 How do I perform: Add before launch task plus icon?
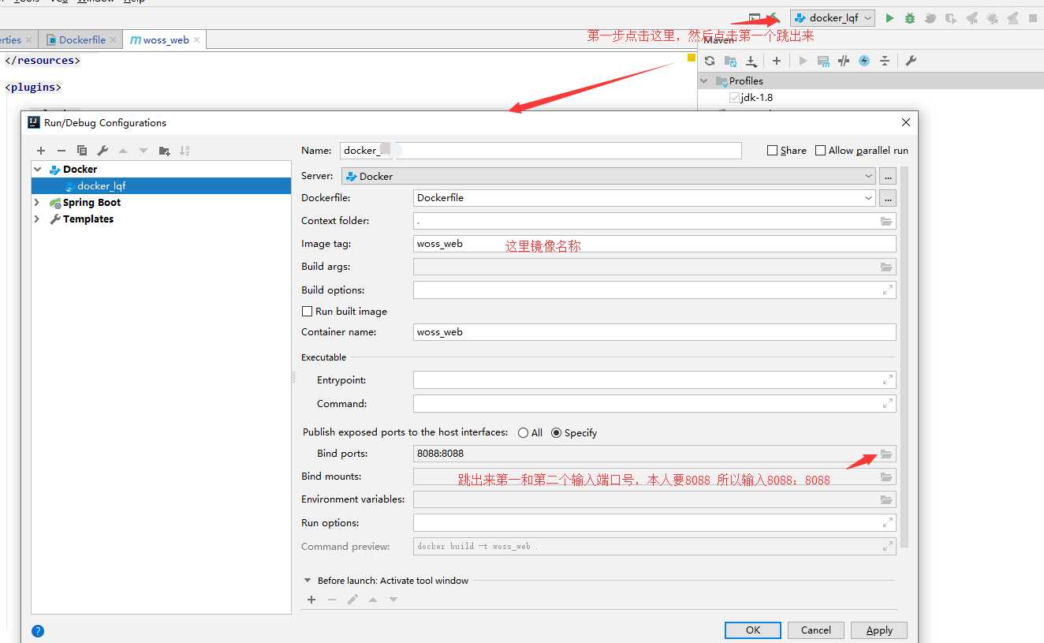(311, 600)
